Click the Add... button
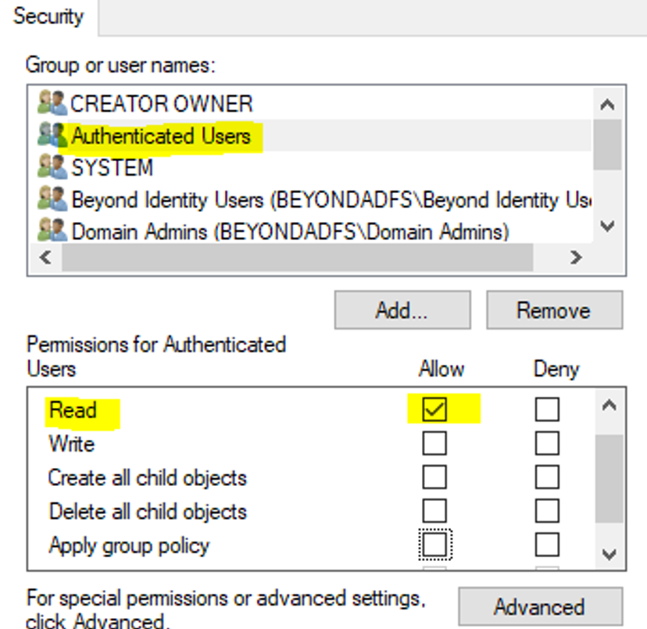The height and width of the screenshot is (629, 647). coord(402,310)
